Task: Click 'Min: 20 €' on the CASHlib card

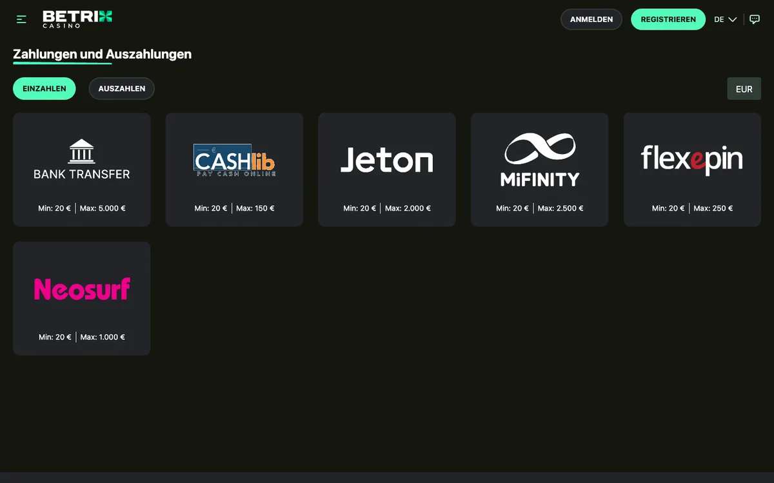Action: (211, 208)
